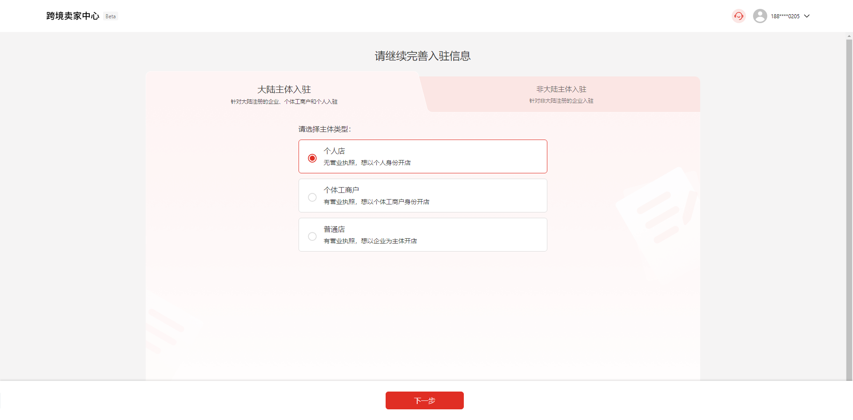The height and width of the screenshot is (420, 853).
Task: Click the user avatar icon
Action: pos(760,16)
